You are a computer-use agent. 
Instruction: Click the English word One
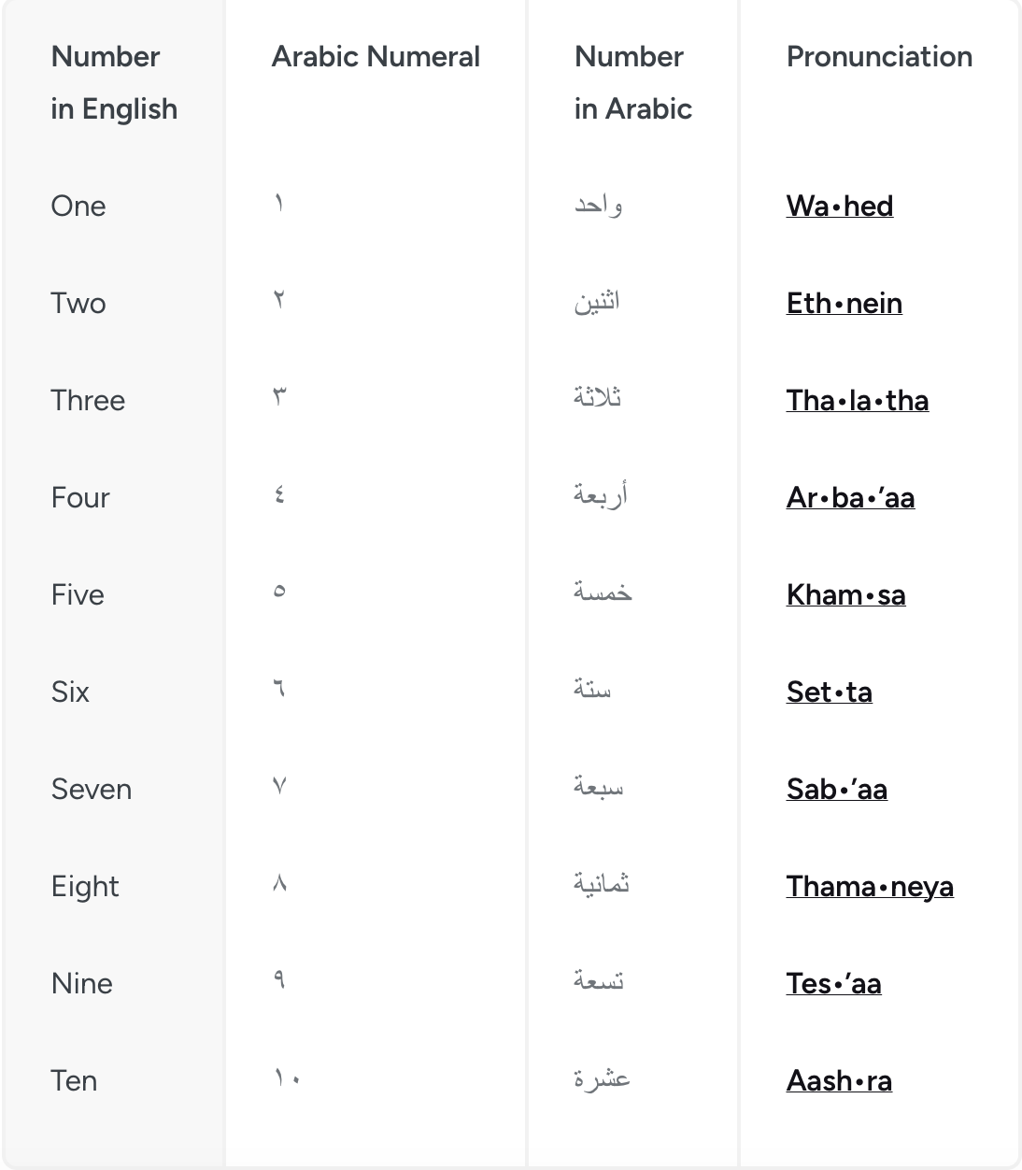[78, 206]
